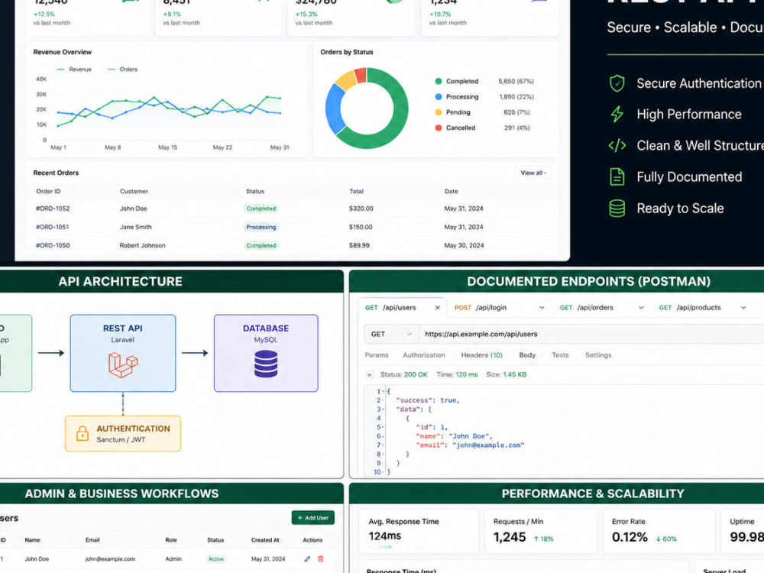Collapse JSON line 1 fold arrow
764x573 pixels.
(x=384, y=391)
